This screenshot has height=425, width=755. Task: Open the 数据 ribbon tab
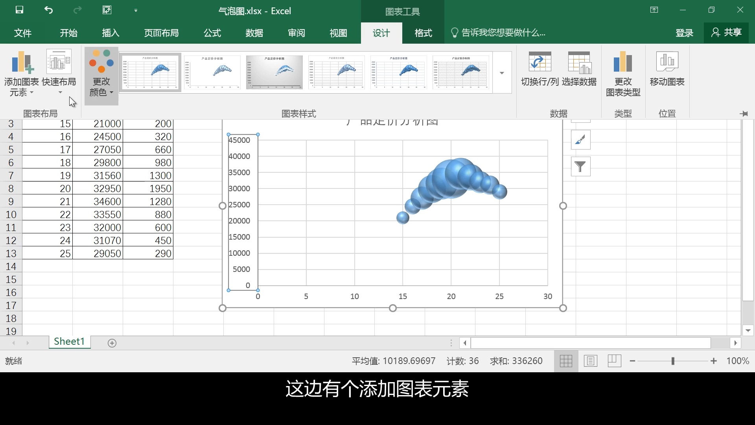click(254, 33)
